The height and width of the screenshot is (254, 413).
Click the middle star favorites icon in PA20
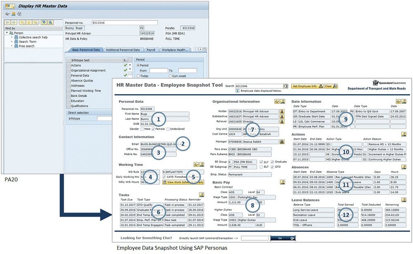click(29, 23)
